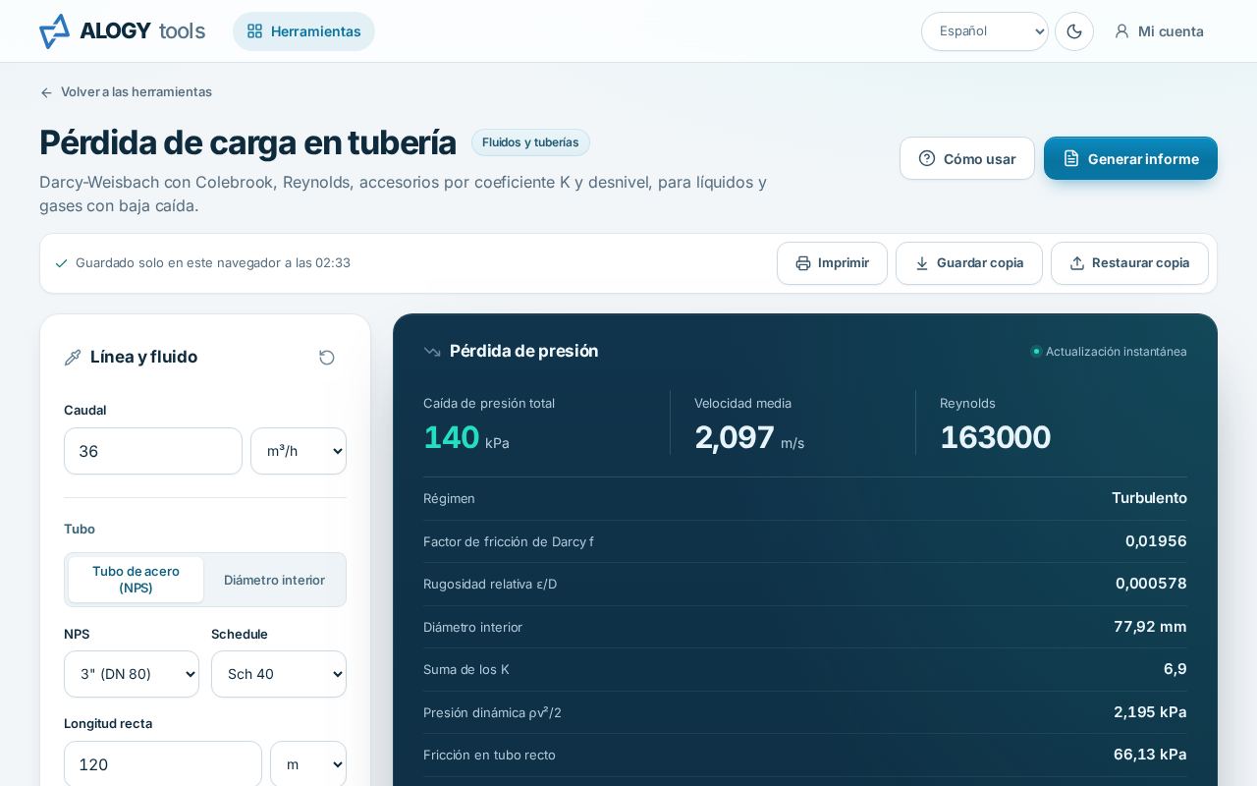Viewport: 1257px width, 786px height.
Task: Click the Presión dinámica value 2,195 kPa
Action: click(1150, 712)
